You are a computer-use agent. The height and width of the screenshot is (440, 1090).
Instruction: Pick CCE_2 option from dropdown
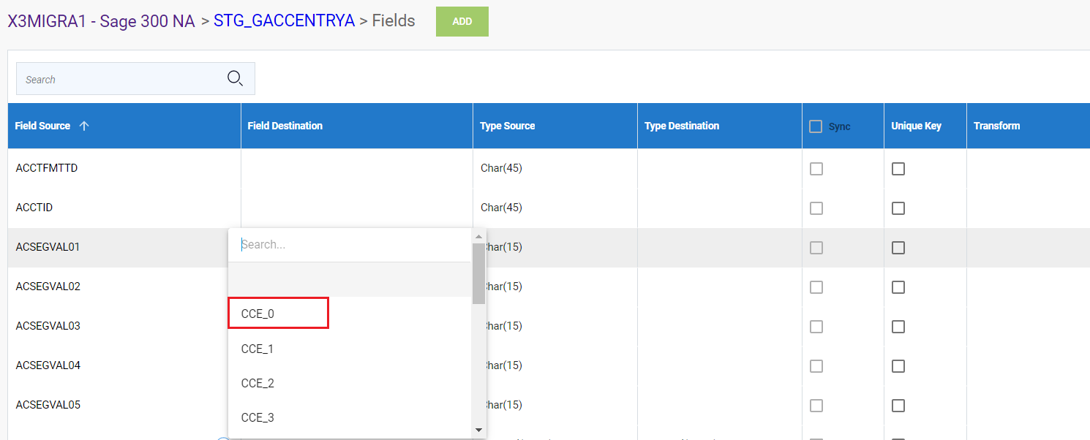coord(258,383)
